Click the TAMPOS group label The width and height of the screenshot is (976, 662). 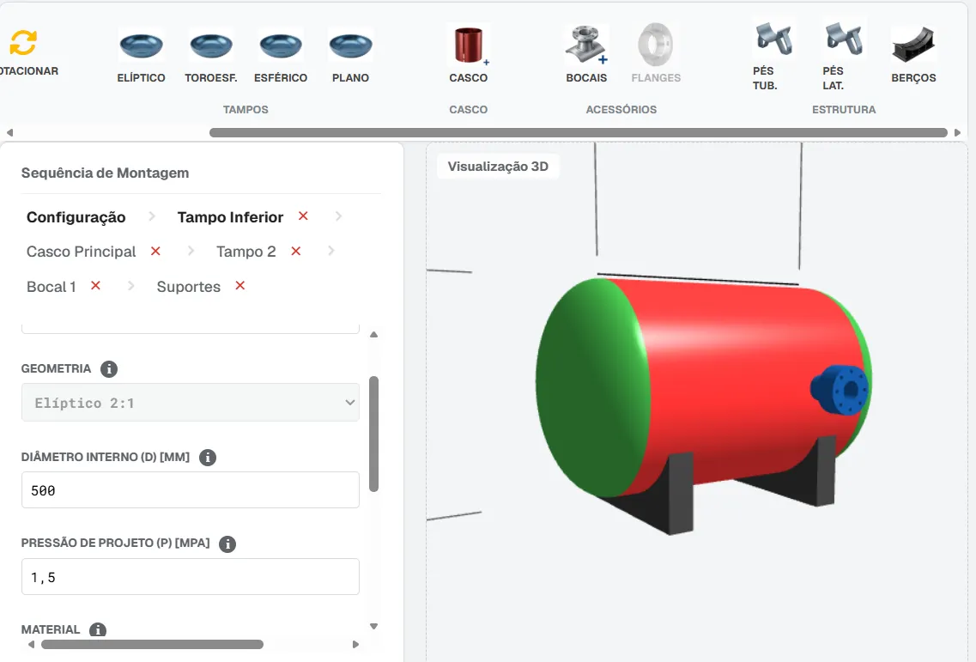pos(246,110)
